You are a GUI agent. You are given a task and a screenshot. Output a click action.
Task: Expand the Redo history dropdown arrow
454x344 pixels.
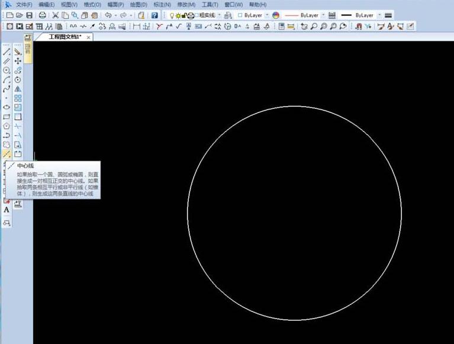(131, 15)
